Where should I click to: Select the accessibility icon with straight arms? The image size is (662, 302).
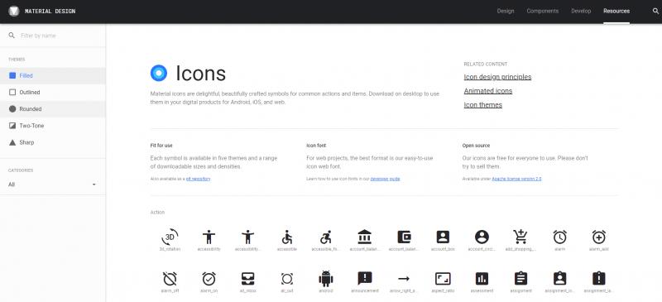[209, 237]
